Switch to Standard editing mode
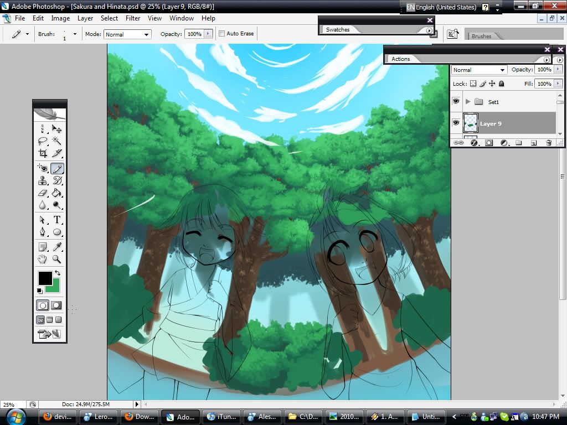The width and height of the screenshot is (567, 425). click(x=43, y=305)
